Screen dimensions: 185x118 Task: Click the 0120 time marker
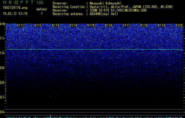tap(179, 25)
